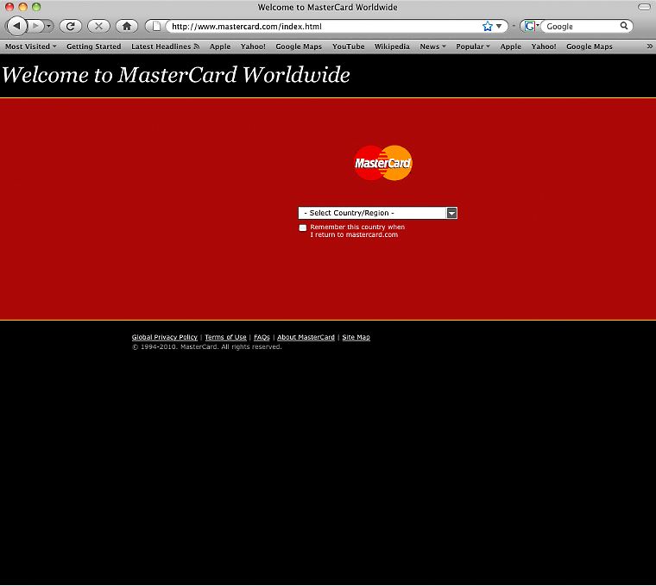Visit the About MasterCard link

click(x=306, y=337)
